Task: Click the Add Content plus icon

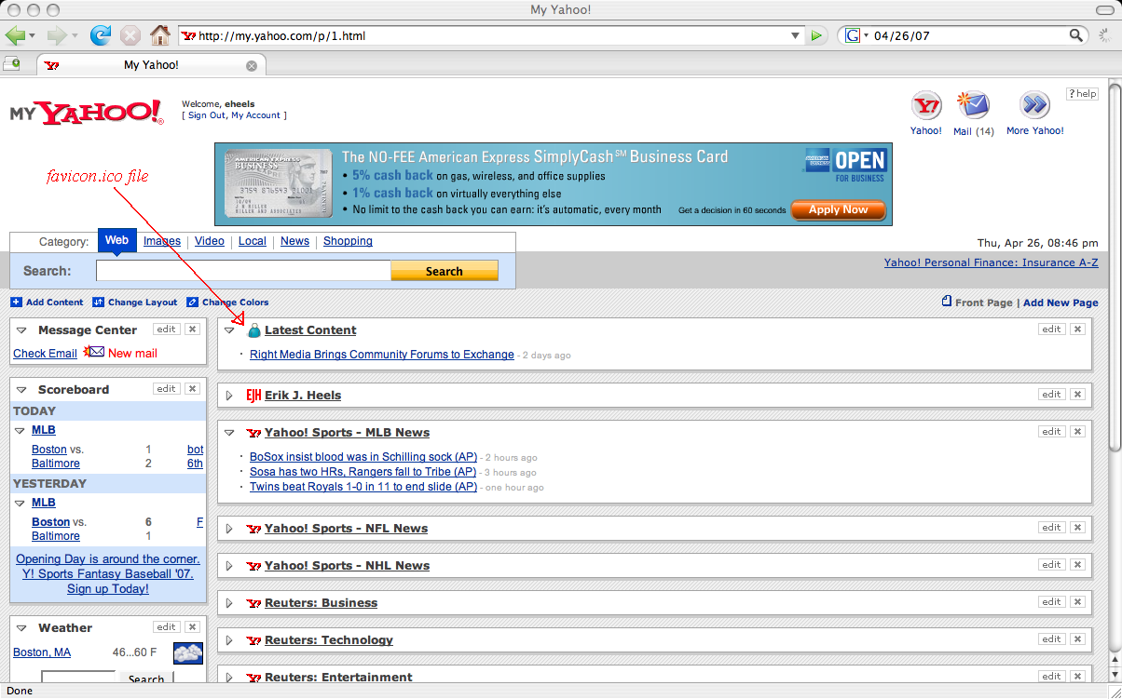Action: click(x=16, y=302)
